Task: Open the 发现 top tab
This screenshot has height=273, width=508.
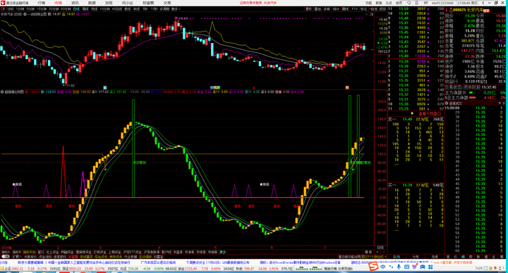Action: (109, 3)
